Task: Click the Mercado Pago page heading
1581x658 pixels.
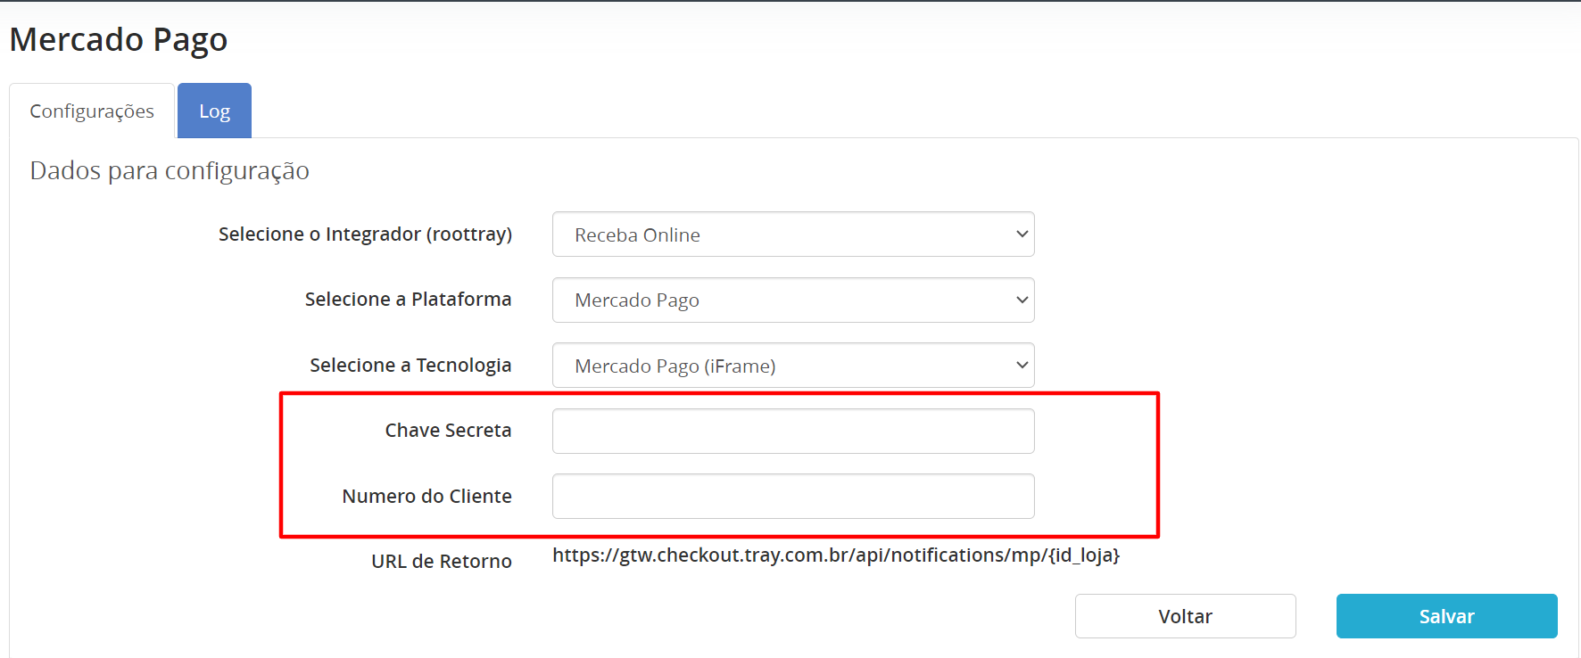Action: [119, 40]
